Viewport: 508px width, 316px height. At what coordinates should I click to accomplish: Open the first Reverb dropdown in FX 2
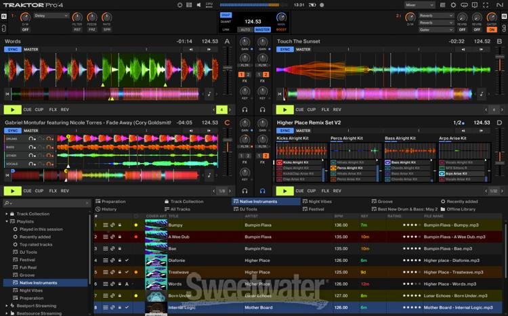point(436,16)
